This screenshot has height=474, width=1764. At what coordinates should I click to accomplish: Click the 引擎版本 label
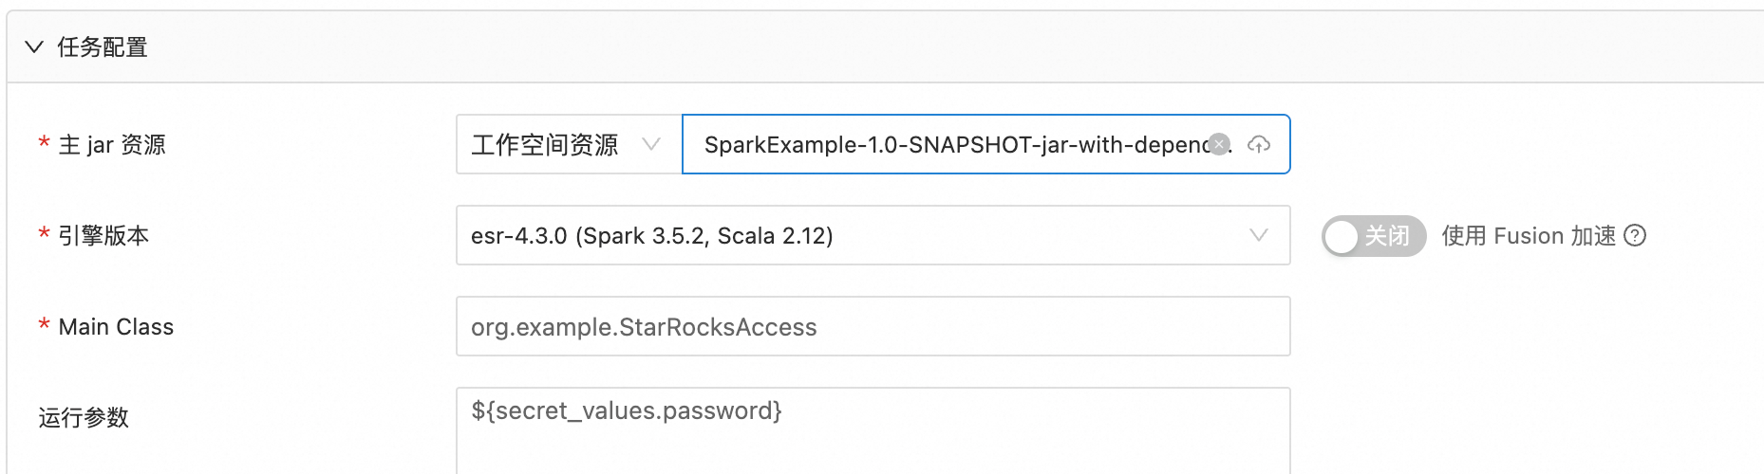coord(103,235)
